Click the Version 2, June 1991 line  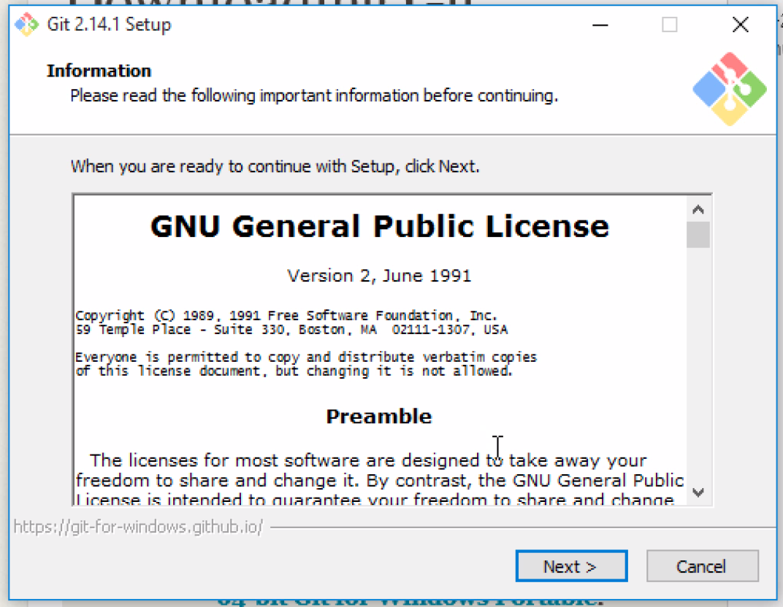click(379, 276)
